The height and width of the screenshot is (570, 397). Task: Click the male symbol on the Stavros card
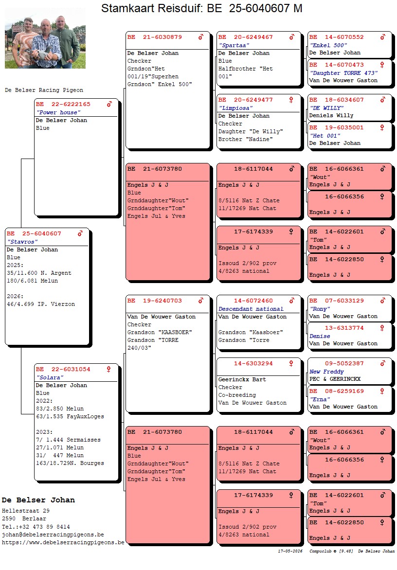pyautogui.click(x=80, y=234)
